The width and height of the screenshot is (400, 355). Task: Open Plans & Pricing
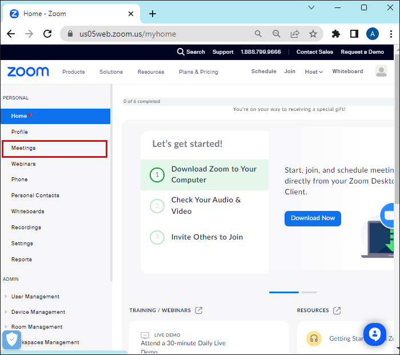pos(198,72)
